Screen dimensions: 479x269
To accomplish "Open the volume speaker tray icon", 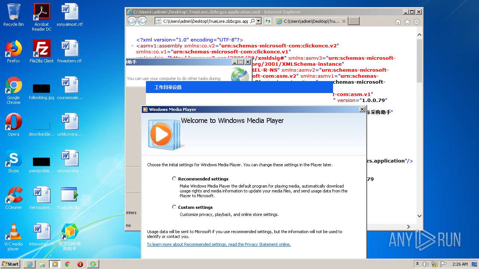I will (x=425, y=264).
